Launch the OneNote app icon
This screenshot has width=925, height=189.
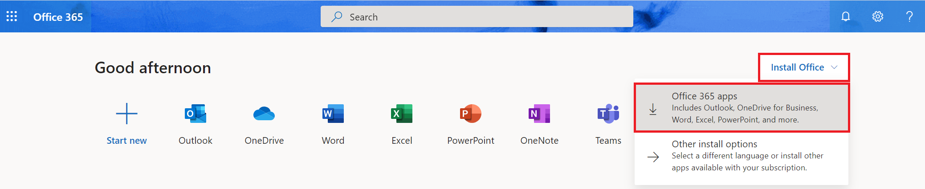(539, 114)
